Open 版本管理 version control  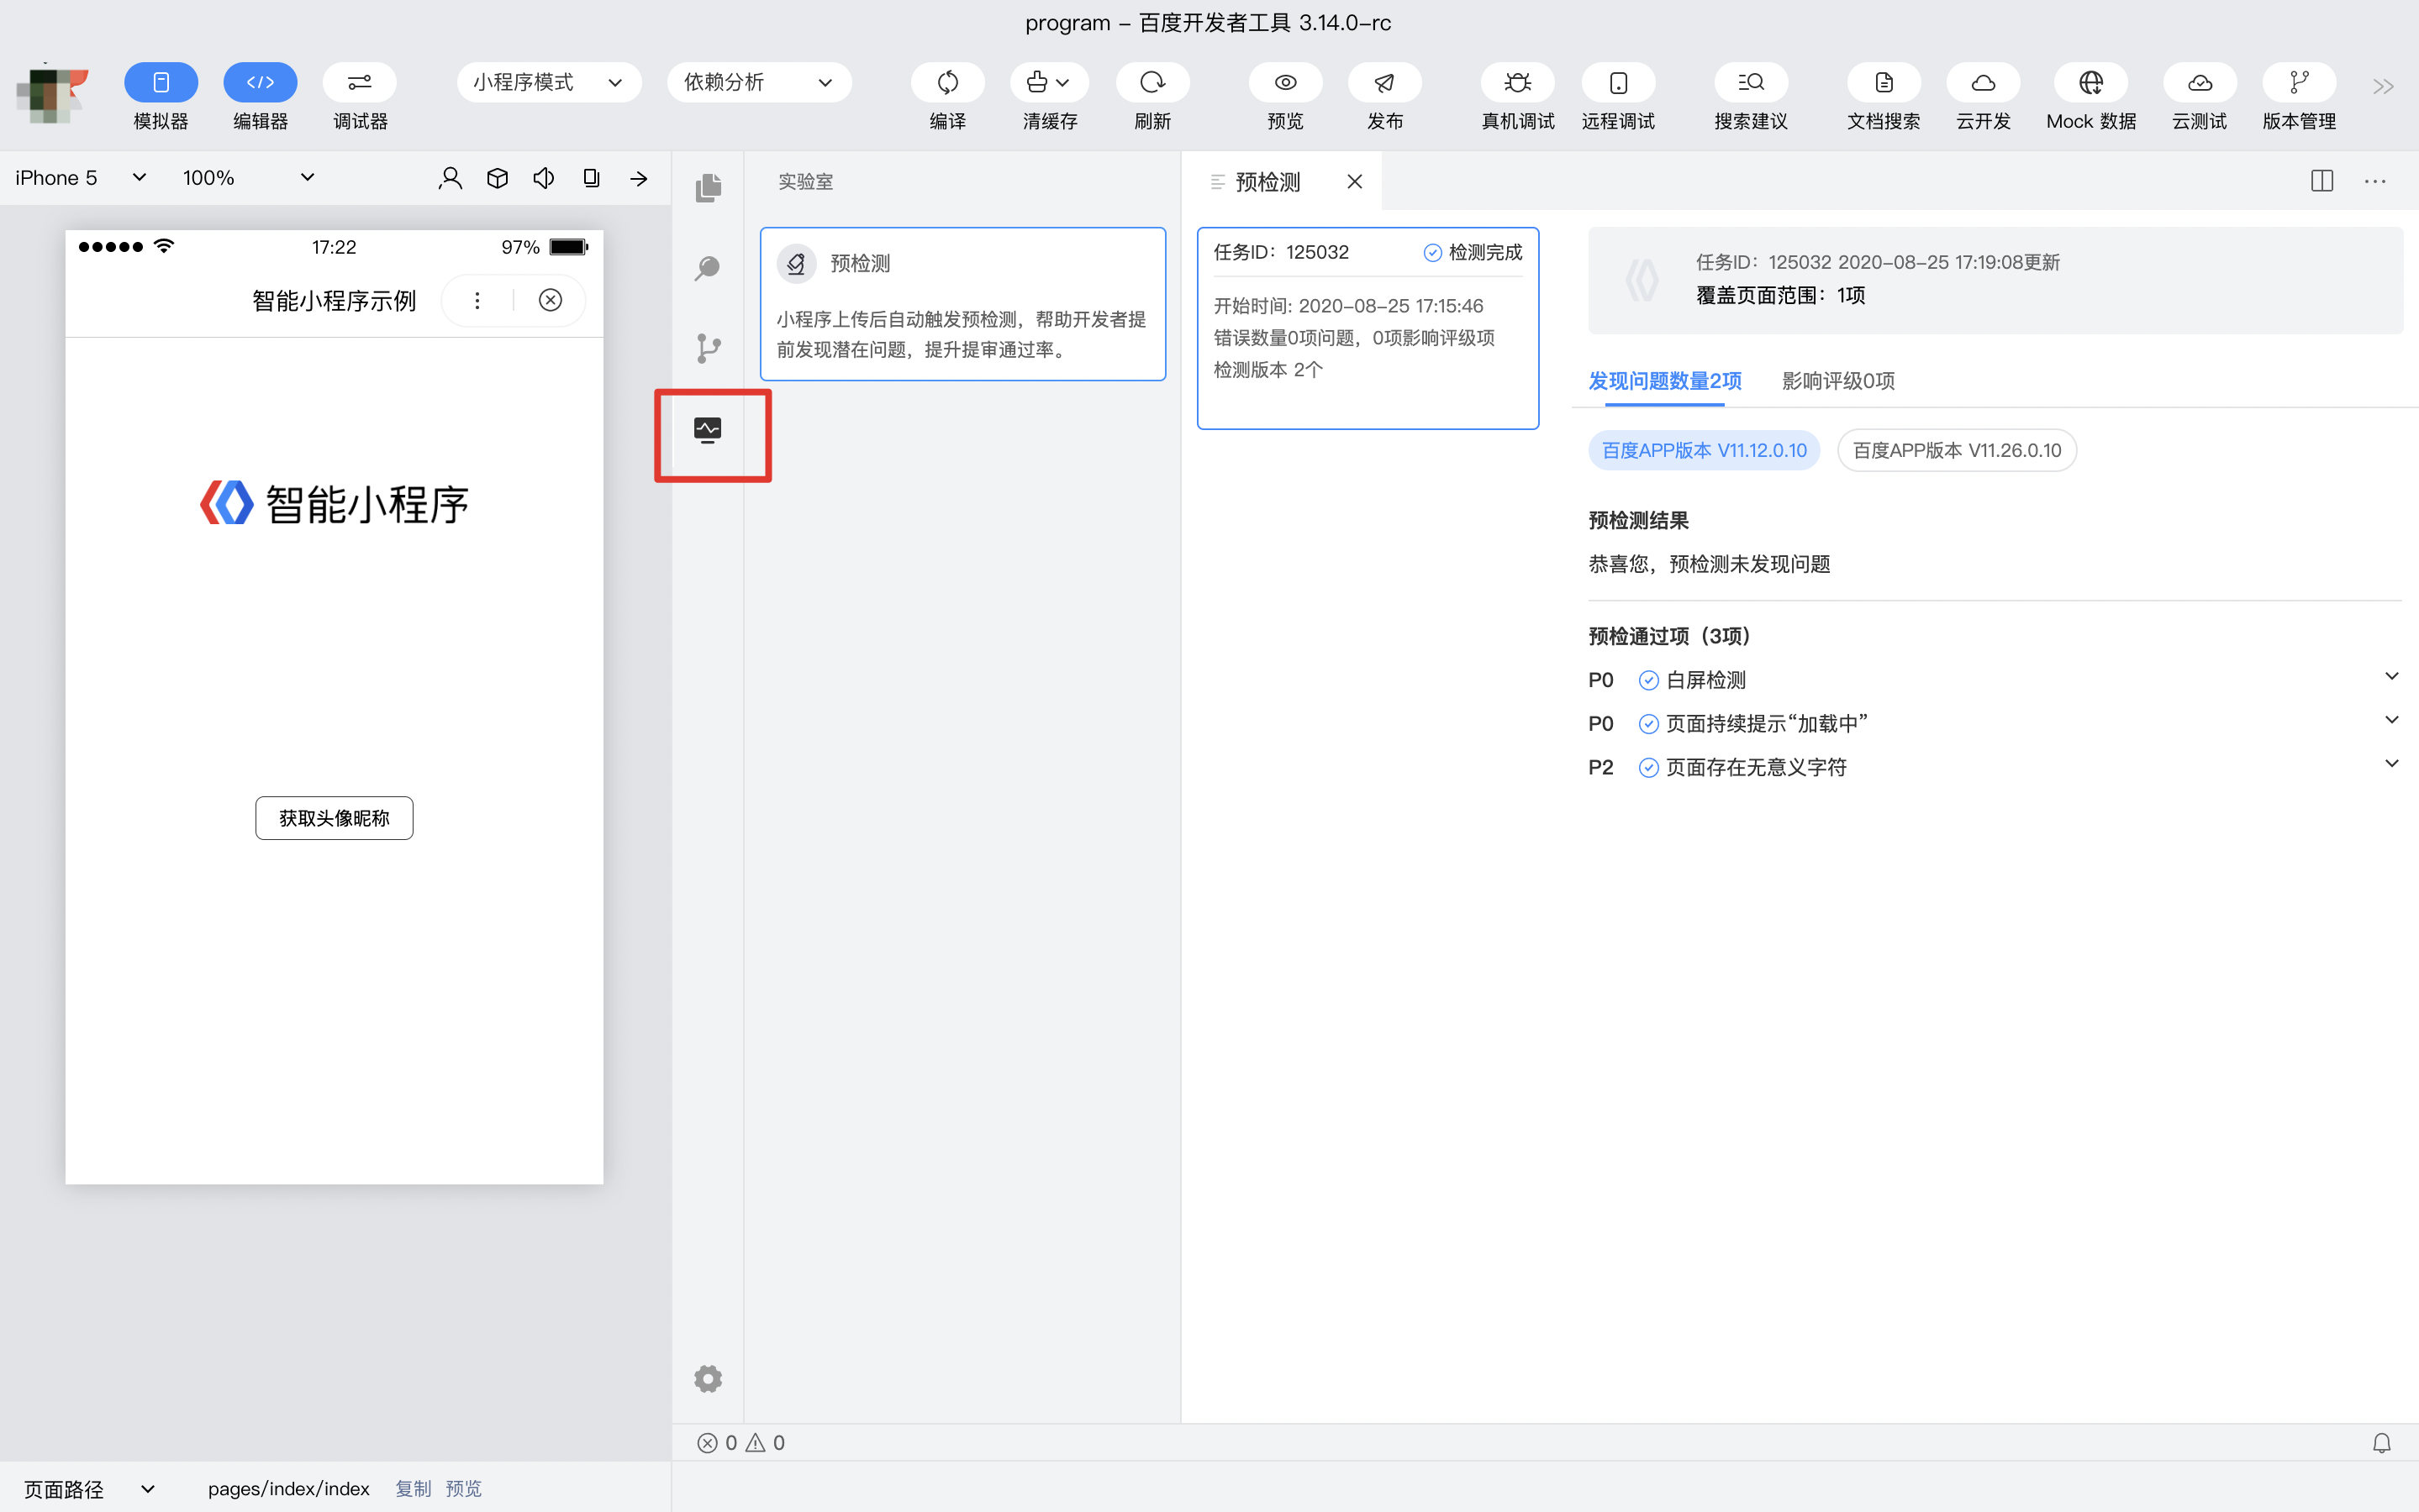click(2299, 82)
